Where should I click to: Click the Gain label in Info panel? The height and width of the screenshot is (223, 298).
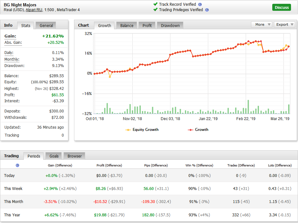(10, 36)
